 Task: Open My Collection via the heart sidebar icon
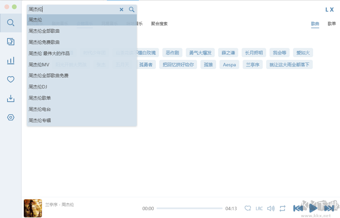[x=11, y=79]
